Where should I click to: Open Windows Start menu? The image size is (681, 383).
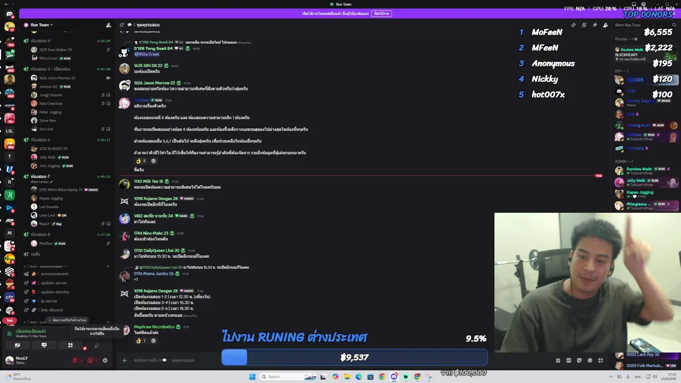coord(252,377)
